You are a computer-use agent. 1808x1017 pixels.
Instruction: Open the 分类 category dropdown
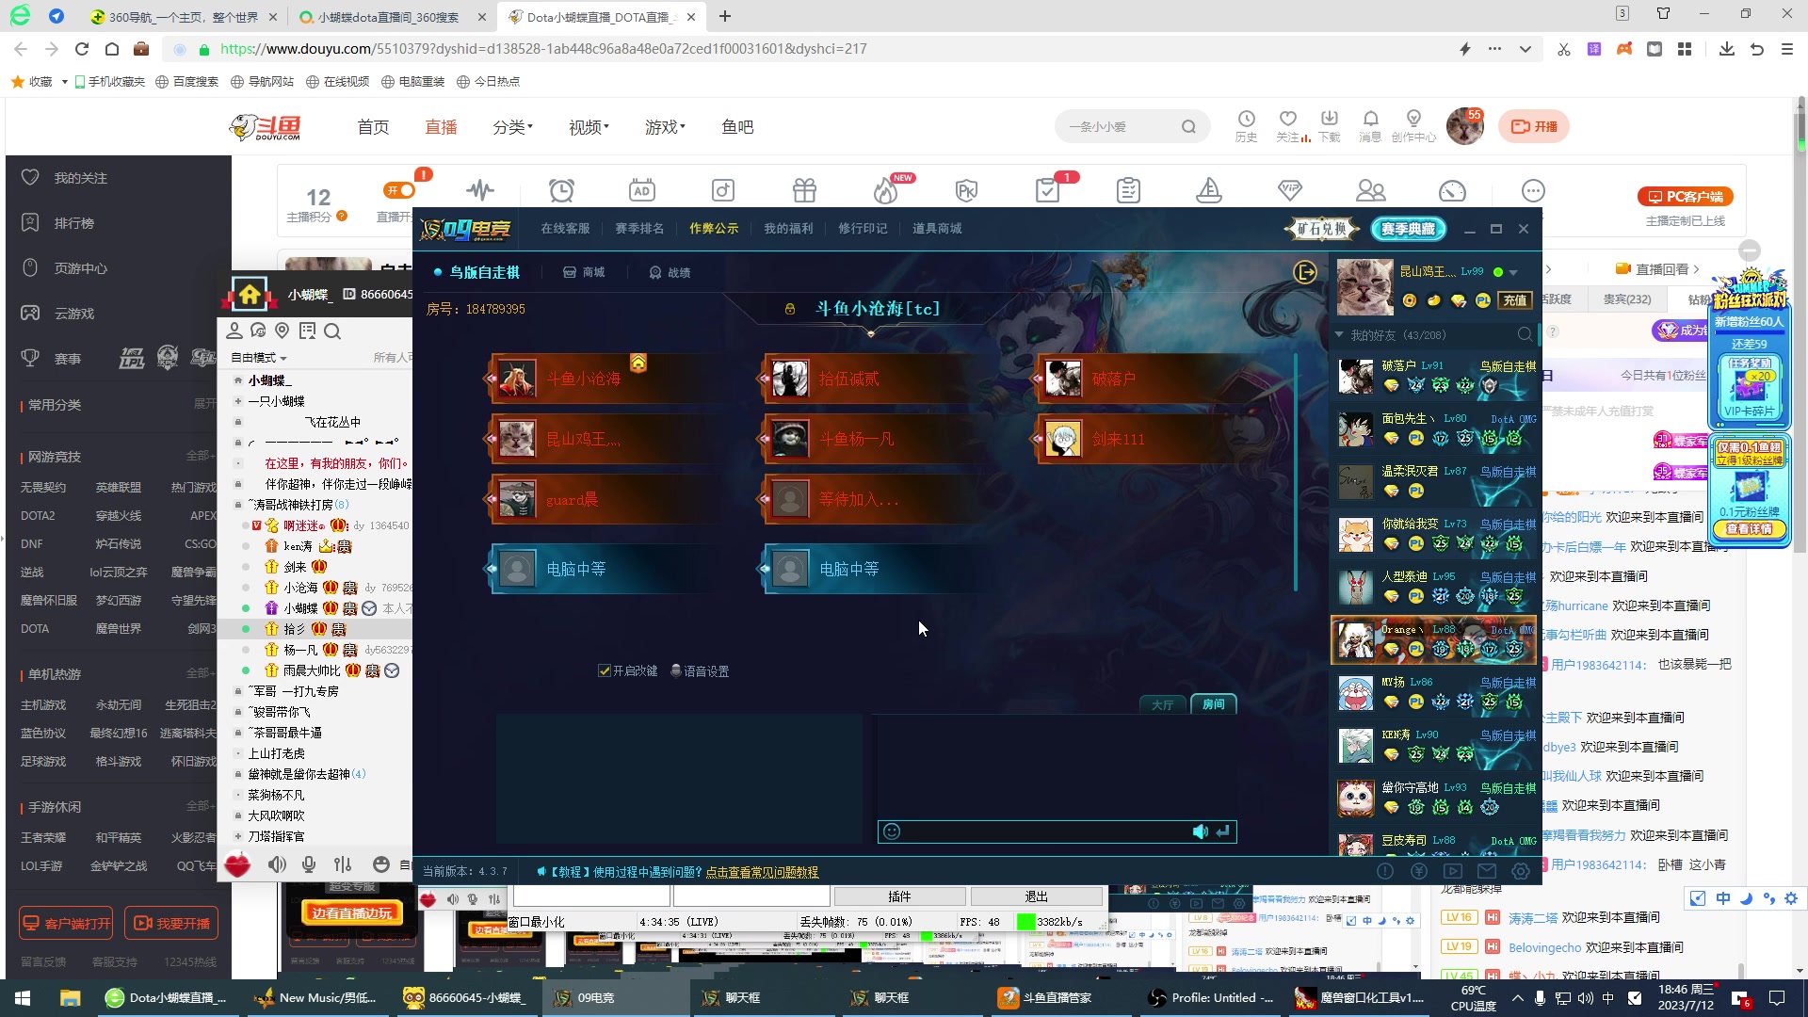512,127
